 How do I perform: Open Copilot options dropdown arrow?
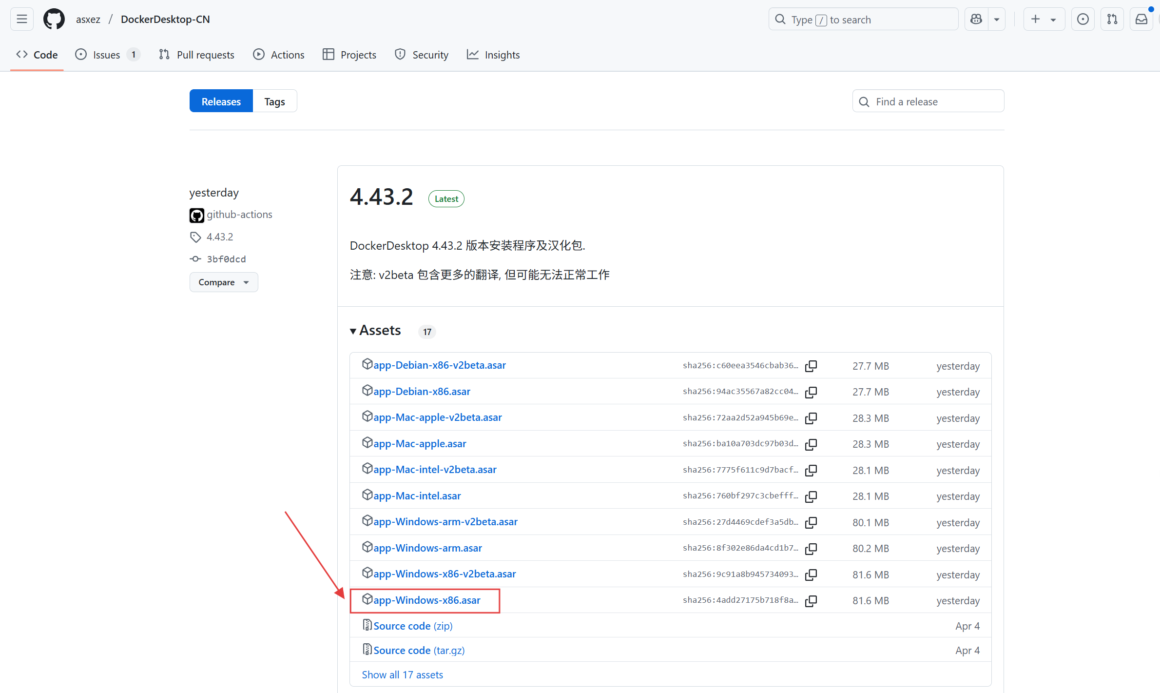coord(997,20)
